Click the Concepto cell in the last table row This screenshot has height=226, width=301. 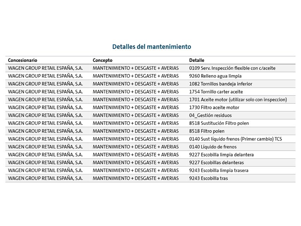[x=136, y=178]
